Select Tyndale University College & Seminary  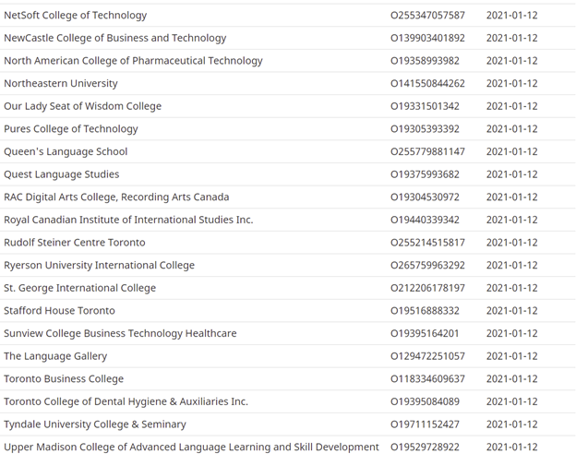coord(95,424)
